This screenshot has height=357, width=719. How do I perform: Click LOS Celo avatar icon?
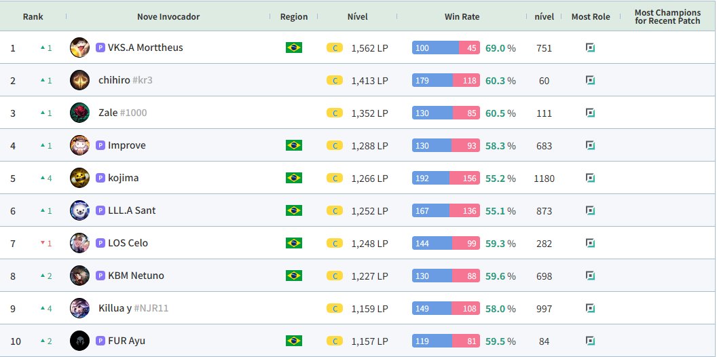click(80, 243)
